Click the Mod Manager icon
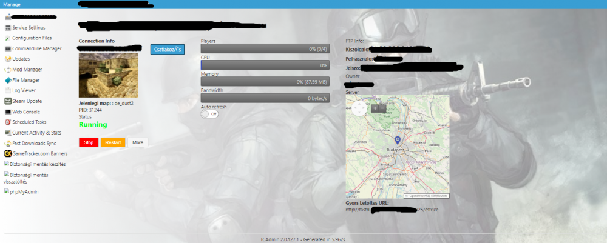The width and height of the screenshot is (607, 243). point(8,70)
